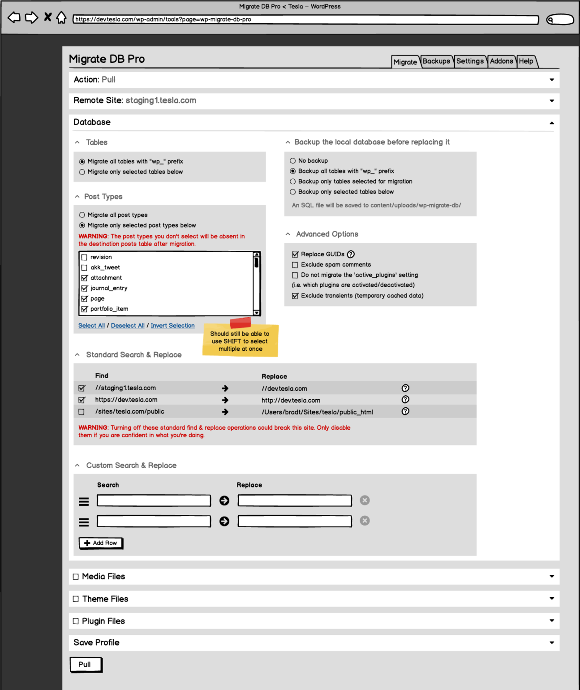Click the drag handle of second custom row
Screen dimensions: 580x690
pos(84,522)
